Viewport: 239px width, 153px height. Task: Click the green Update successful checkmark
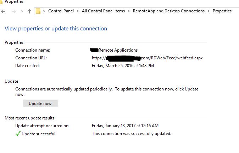pyautogui.click(x=18, y=134)
